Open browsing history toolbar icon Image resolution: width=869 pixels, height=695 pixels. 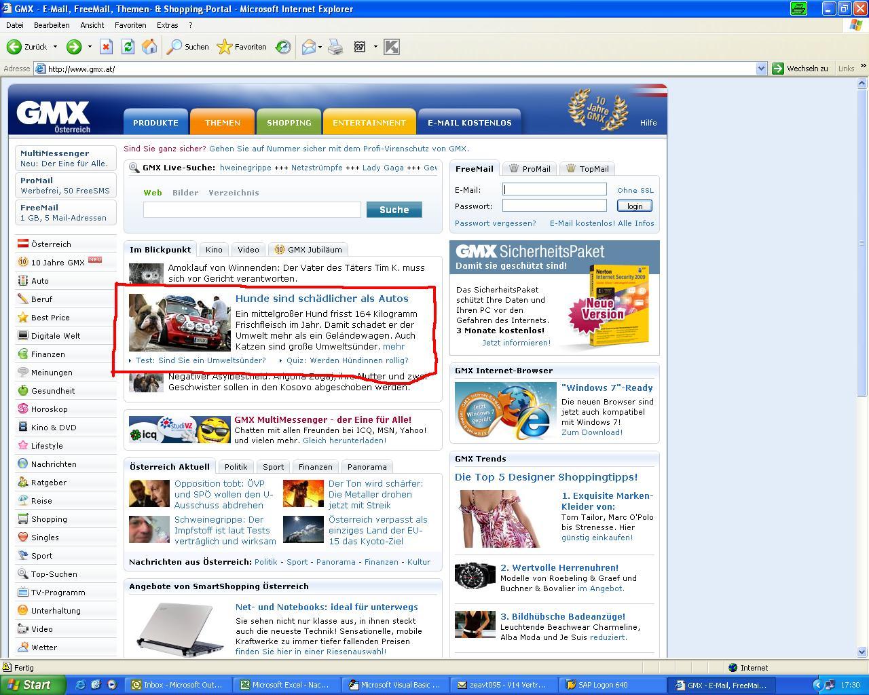tap(283, 47)
